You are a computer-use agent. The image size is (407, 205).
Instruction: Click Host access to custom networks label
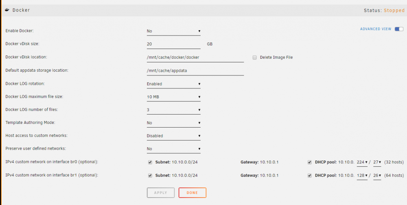pyautogui.click(x=37, y=136)
